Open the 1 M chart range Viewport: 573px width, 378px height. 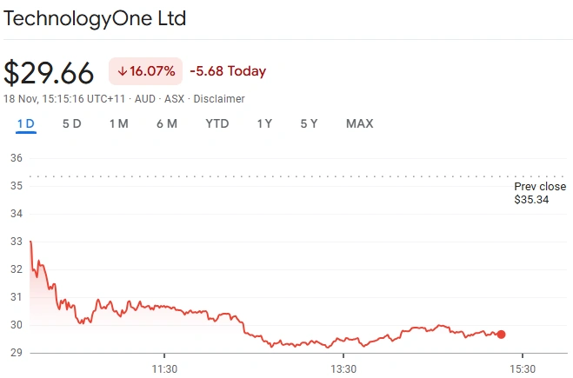coord(118,123)
